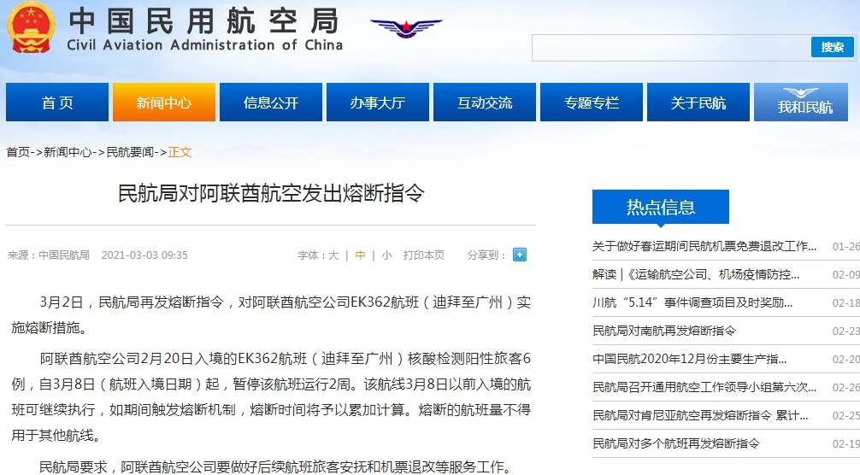Open 民航局对南航再发熔断指令 news link
This screenshot has width=860, height=475.
[x=664, y=330]
